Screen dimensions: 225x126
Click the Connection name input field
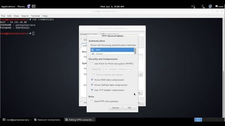[x=122, y=34]
